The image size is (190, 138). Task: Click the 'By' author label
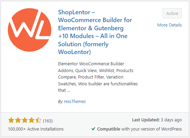click(60, 102)
